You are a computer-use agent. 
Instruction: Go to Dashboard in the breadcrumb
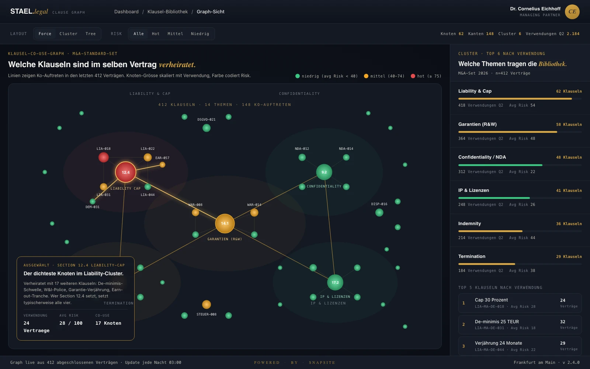pyautogui.click(x=126, y=12)
